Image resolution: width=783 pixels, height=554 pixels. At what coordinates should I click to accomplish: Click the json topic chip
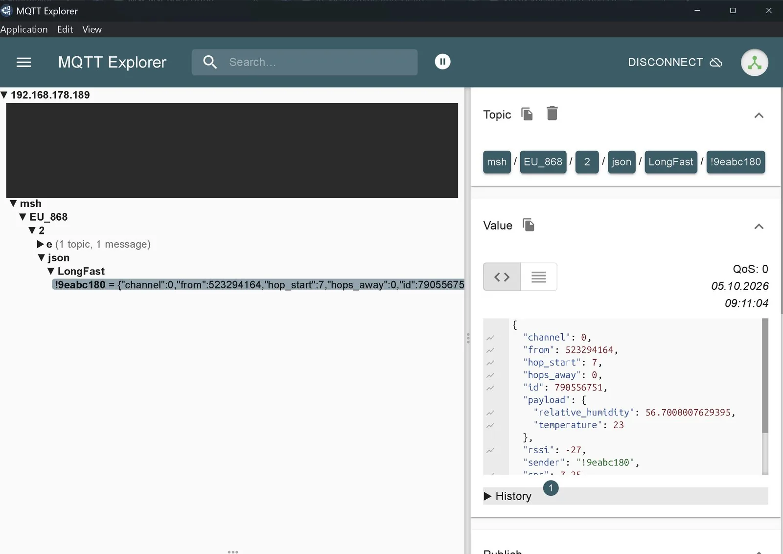click(x=622, y=162)
